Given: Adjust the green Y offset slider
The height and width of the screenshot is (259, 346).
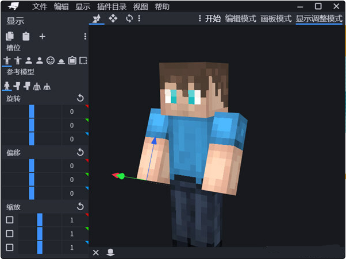Looking at the screenshot, I should click(x=32, y=179).
